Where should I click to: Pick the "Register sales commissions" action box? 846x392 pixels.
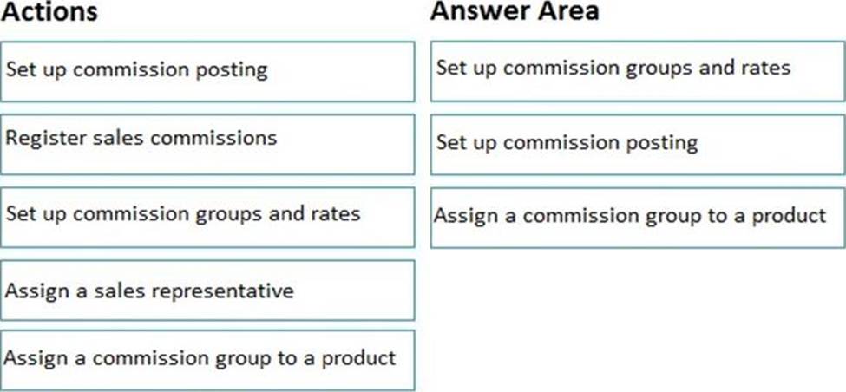click(207, 144)
